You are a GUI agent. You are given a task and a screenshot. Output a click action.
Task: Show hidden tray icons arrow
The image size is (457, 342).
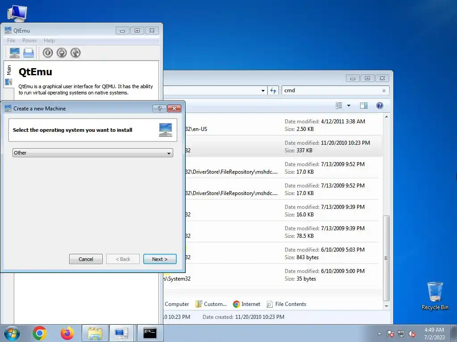(379, 334)
